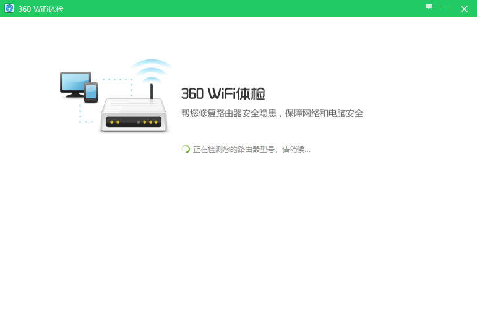The height and width of the screenshot is (324, 477).
Task: Click the 360 WiFi shield logo icon
Action: 9,8
